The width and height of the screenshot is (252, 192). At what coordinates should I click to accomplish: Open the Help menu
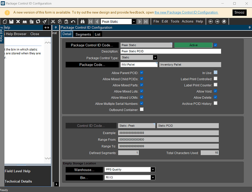(199, 22)
